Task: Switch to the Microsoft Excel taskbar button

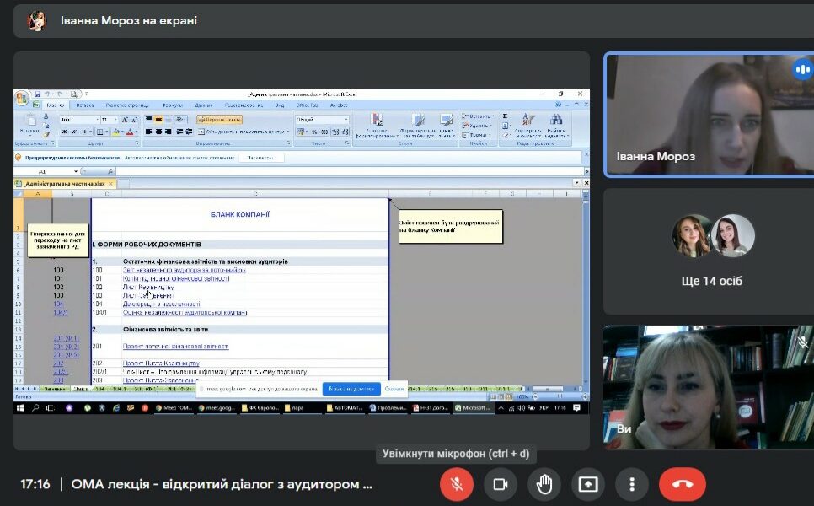Action: [472, 408]
